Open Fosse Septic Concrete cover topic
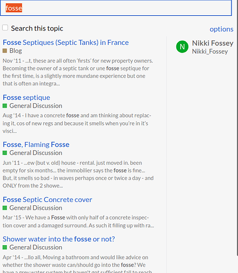Image resolution: width=238 pixels, height=273 pixels. click(47, 200)
